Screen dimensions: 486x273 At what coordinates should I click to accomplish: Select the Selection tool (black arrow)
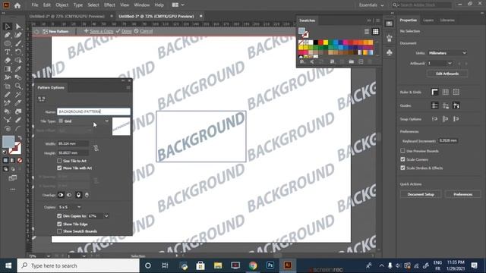(8, 27)
